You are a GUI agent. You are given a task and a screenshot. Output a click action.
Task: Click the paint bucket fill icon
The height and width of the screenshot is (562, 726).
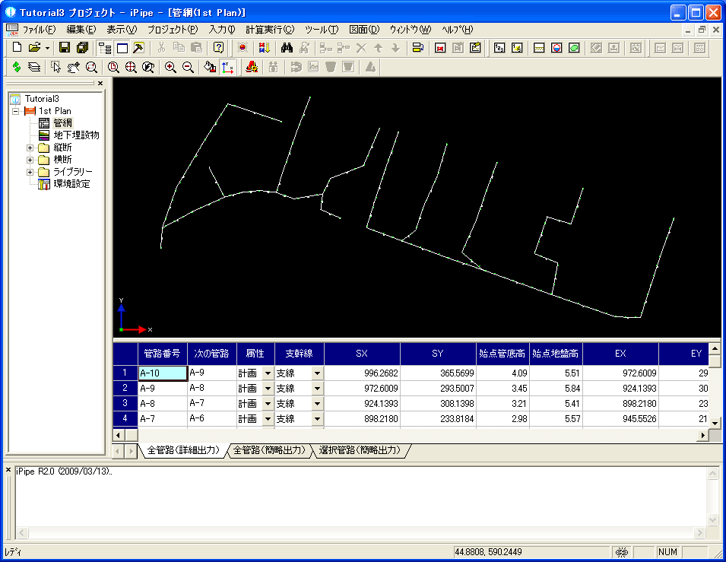211,67
